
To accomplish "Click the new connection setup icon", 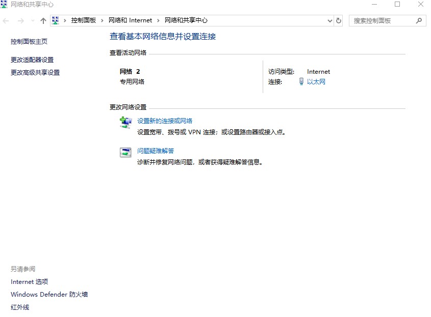I will coord(125,123).
